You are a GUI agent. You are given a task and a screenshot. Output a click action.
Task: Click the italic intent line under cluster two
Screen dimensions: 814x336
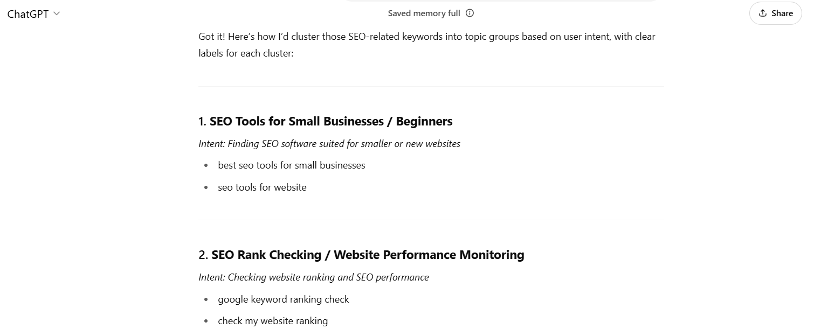[313, 277]
